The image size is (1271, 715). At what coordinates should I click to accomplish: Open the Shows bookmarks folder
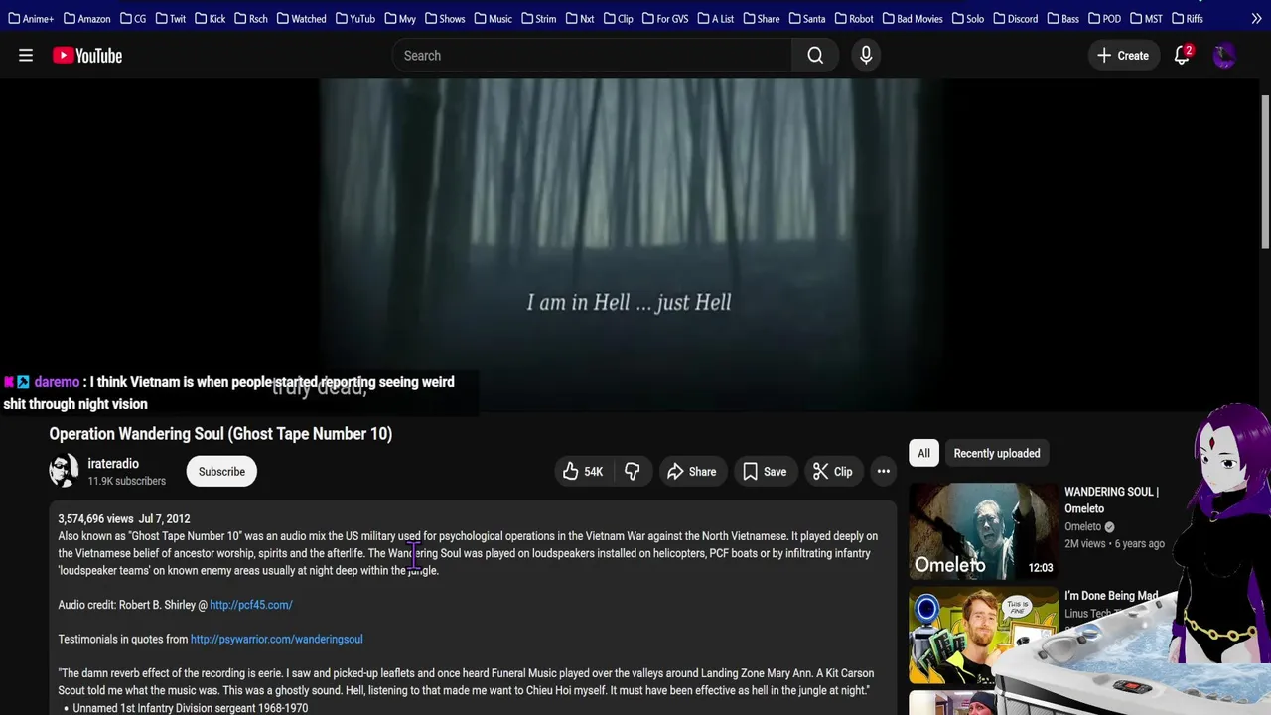[444, 18]
